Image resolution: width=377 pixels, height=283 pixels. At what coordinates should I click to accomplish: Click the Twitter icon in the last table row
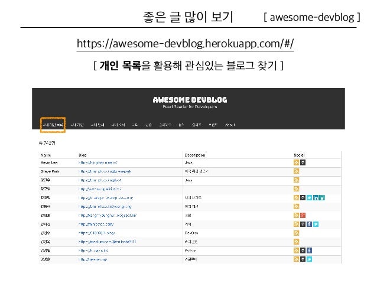309,259
